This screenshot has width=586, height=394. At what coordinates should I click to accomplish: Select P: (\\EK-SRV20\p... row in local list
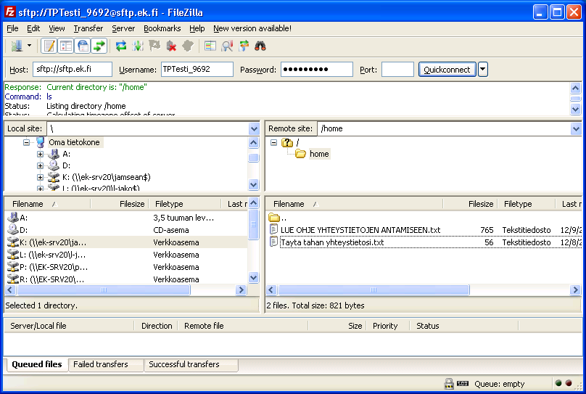[126, 267]
